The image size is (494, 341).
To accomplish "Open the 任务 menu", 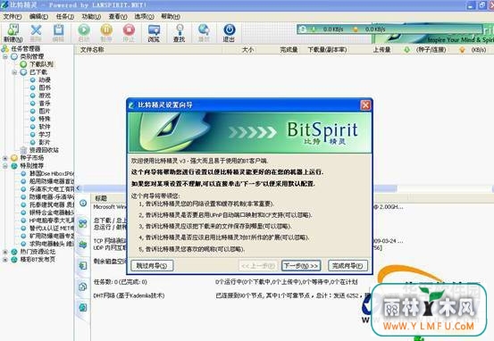I will click(x=65, y=16).
